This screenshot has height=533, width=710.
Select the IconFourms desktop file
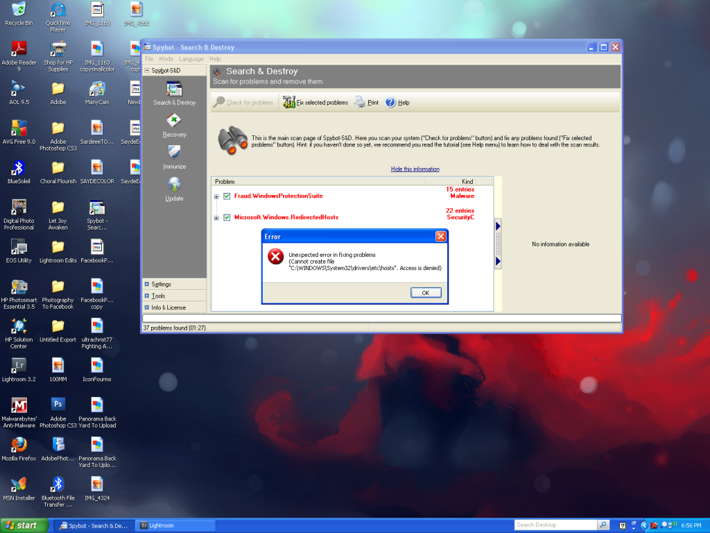pyautogui.click(x=97, y=370)
